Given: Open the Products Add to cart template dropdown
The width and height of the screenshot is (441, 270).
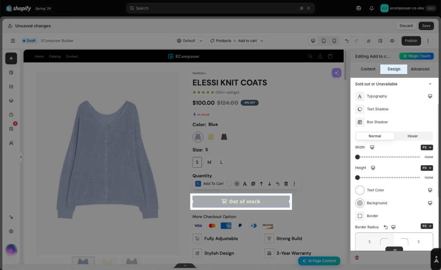Looking at the screenshot, I should [x=237, y=41].
